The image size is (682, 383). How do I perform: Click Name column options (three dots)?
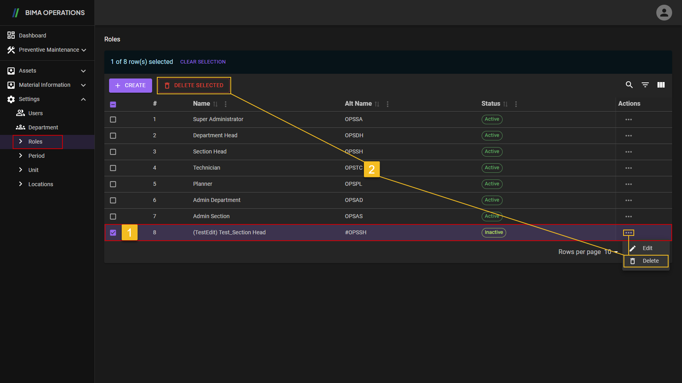[x=226, y=104]
